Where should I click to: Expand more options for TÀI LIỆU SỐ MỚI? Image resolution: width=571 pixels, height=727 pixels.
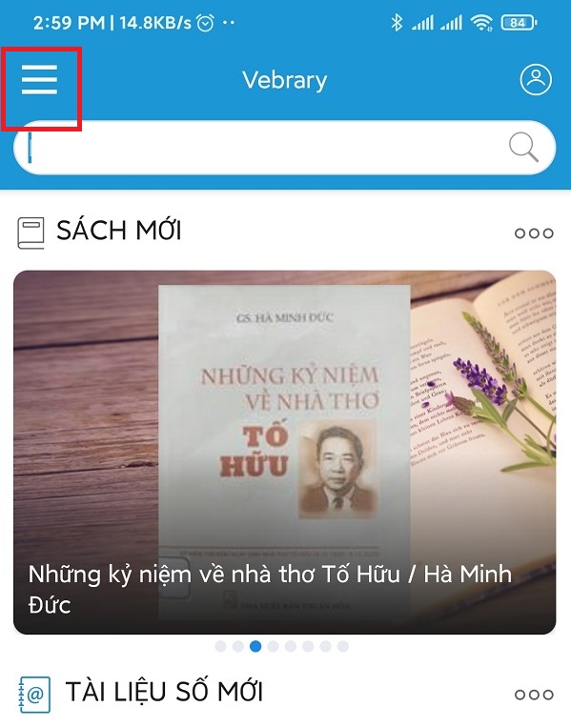tap(534, 694)
